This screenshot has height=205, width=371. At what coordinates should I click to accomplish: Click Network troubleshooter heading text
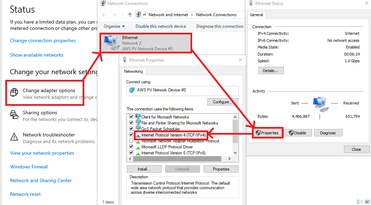pyautogui.click(x=49, y=135)
